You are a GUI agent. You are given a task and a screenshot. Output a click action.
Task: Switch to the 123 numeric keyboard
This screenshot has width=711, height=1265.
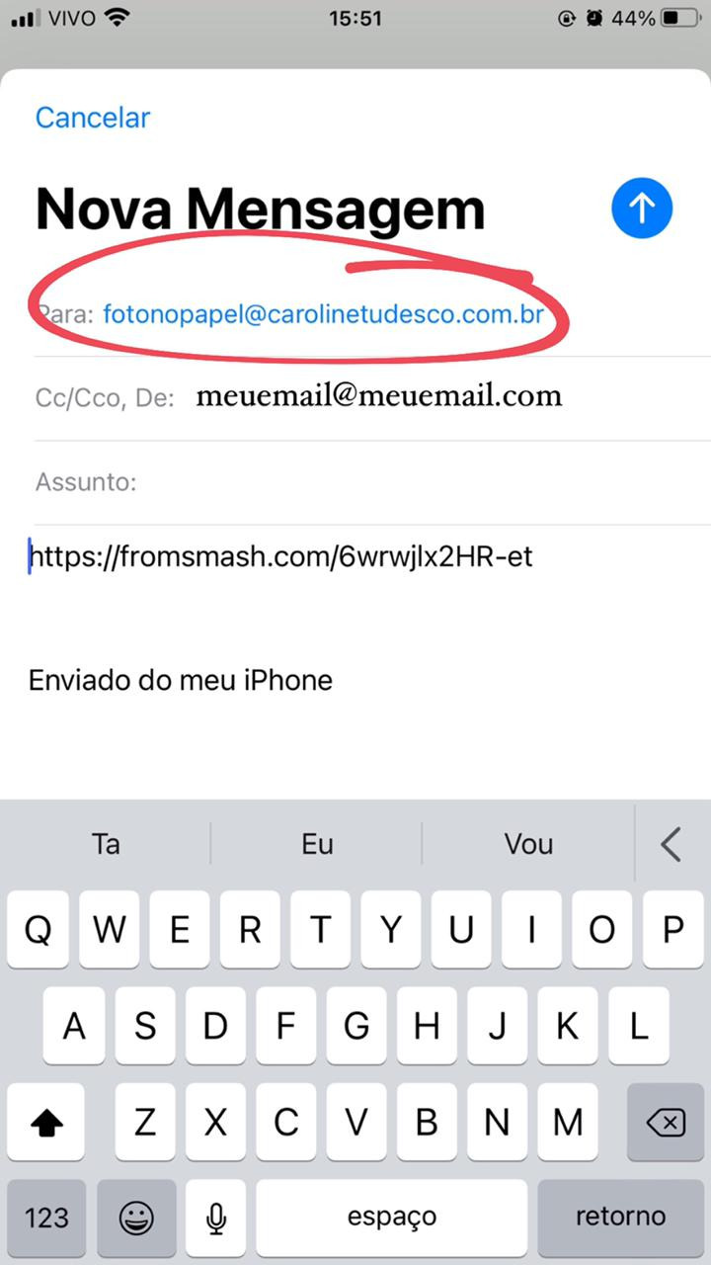46,1217
